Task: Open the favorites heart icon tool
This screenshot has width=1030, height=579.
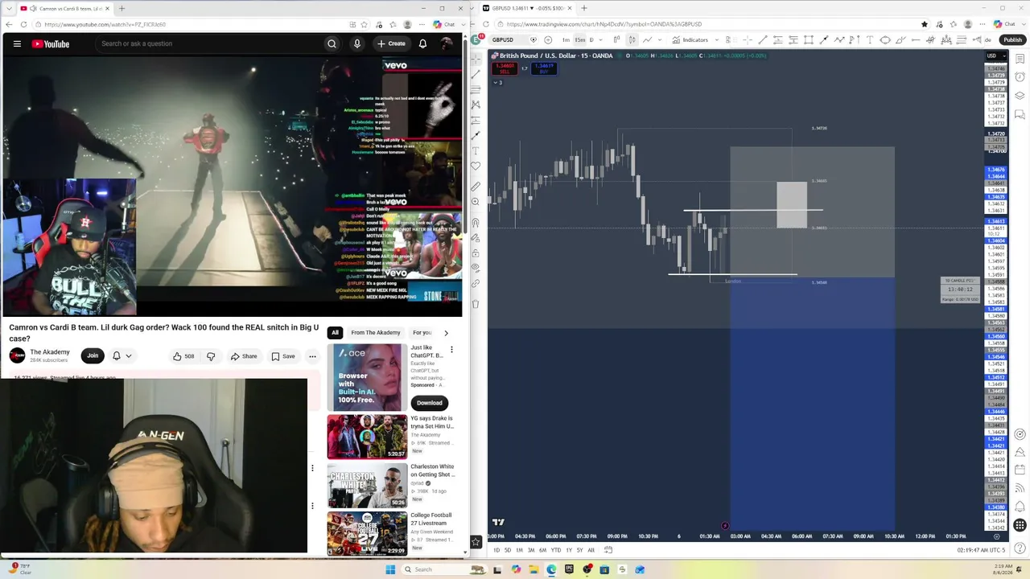Action: pos(476,166)
